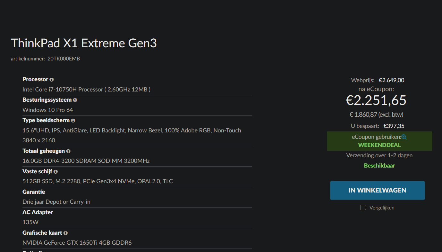Click info icon beside Type beeldscherm
442x252 pixels.
[73, 121]
